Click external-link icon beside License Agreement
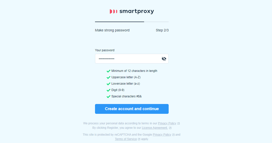 [x=170, y=128]
